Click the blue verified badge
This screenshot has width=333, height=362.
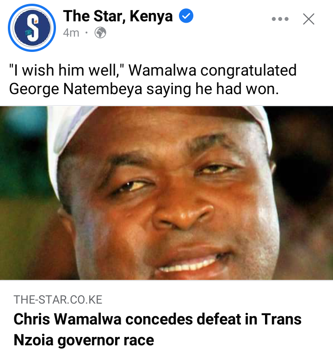[186, 16]
